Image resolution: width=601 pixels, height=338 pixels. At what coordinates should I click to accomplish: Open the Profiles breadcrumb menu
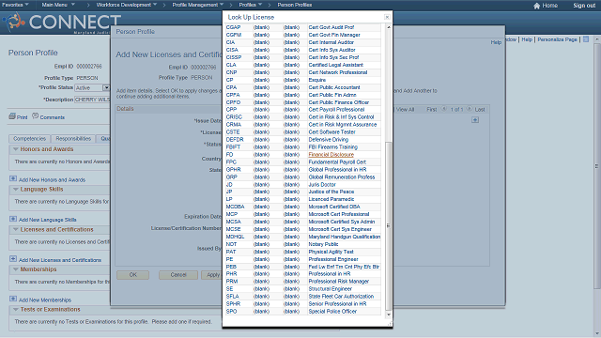point(251,5)
